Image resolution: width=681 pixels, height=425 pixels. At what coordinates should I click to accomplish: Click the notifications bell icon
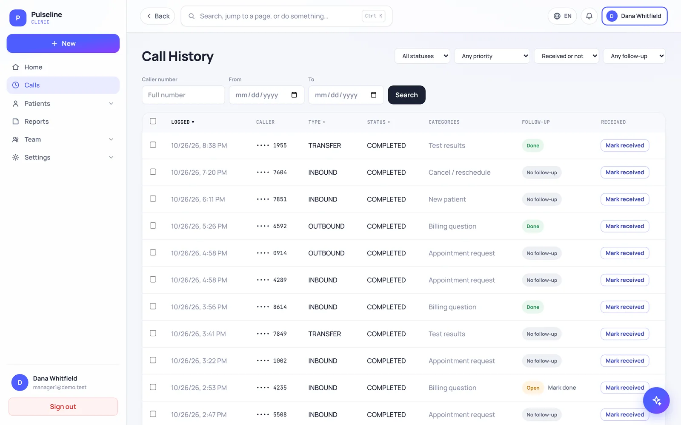[589, 16]
